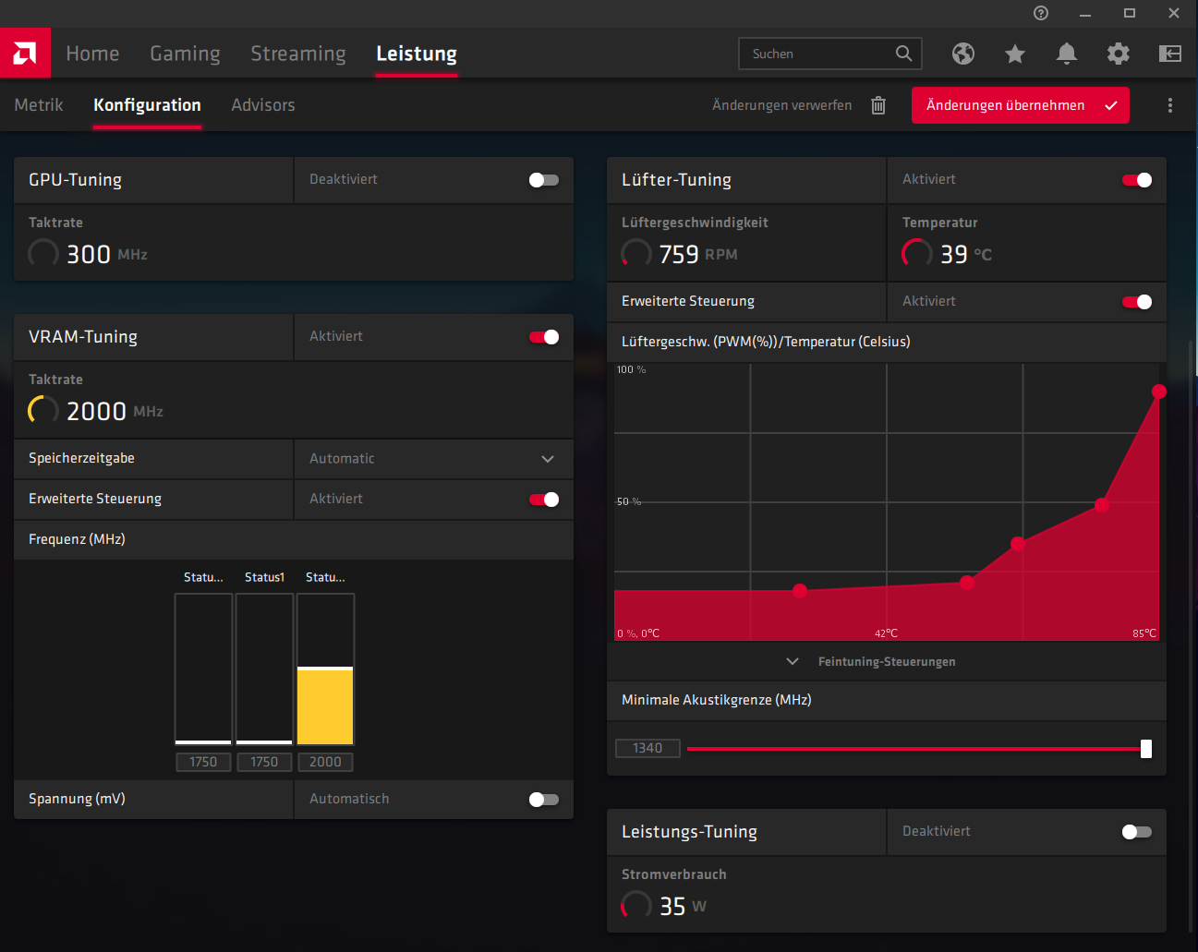Click the sidebar panel toggle icon
The width and height of the screenshot is (1198, 952).
pyautogui.click(x=1170, y=54)
